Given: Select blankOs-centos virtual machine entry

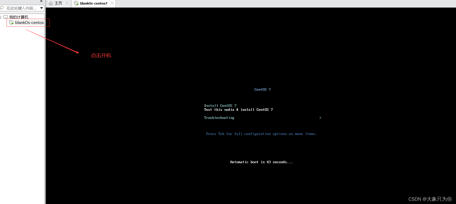Looking at the screenshot, I should click(29, 23).
